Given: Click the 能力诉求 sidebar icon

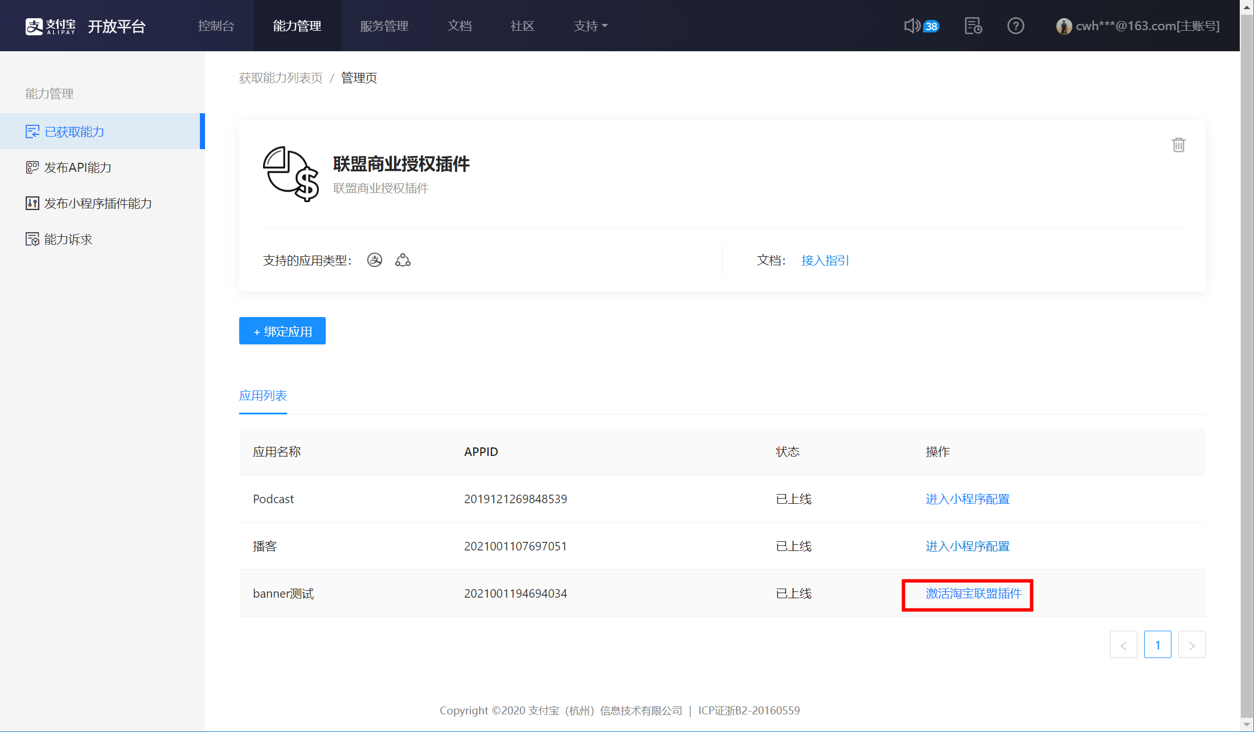Looking at the screenshot, I should [32, 239].
